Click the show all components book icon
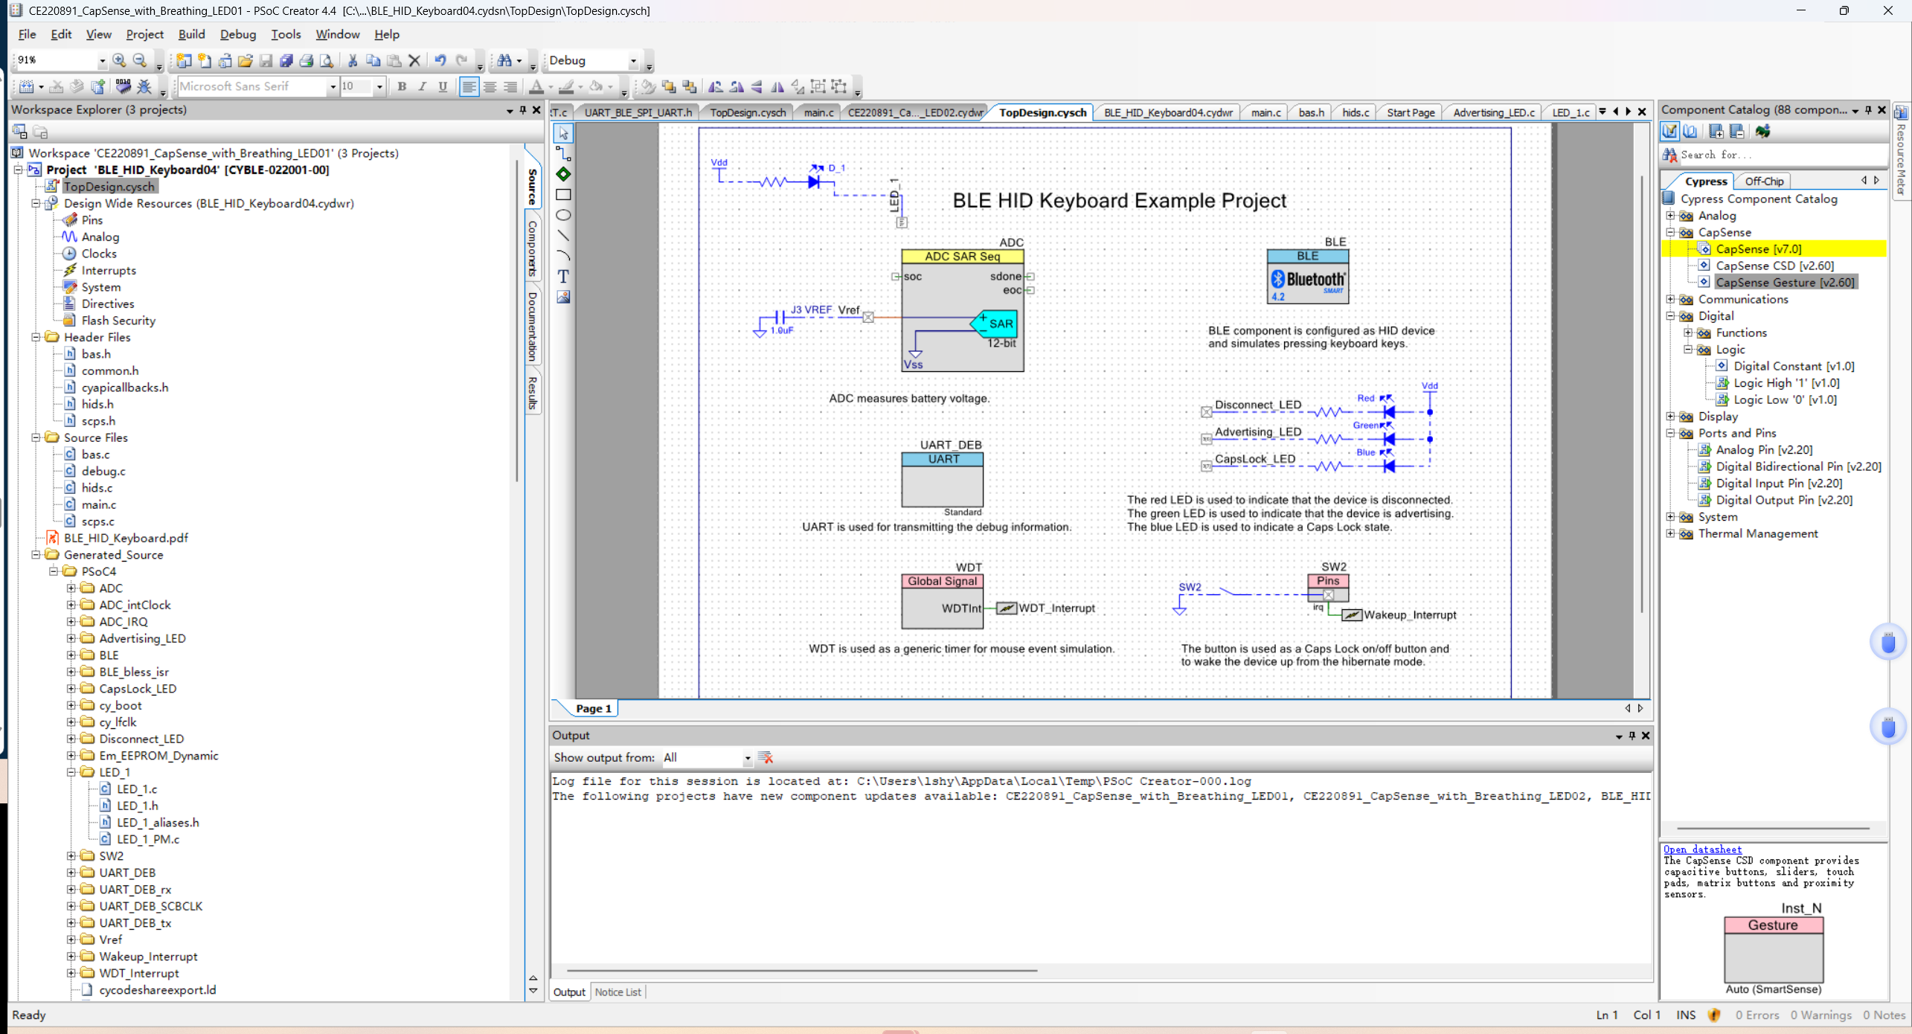 1691,132
